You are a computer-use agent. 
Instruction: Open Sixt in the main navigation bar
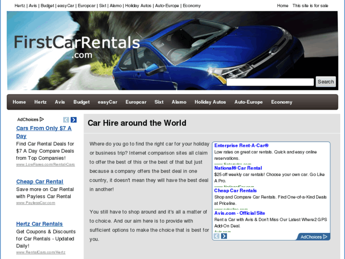(x=159, y=102)
